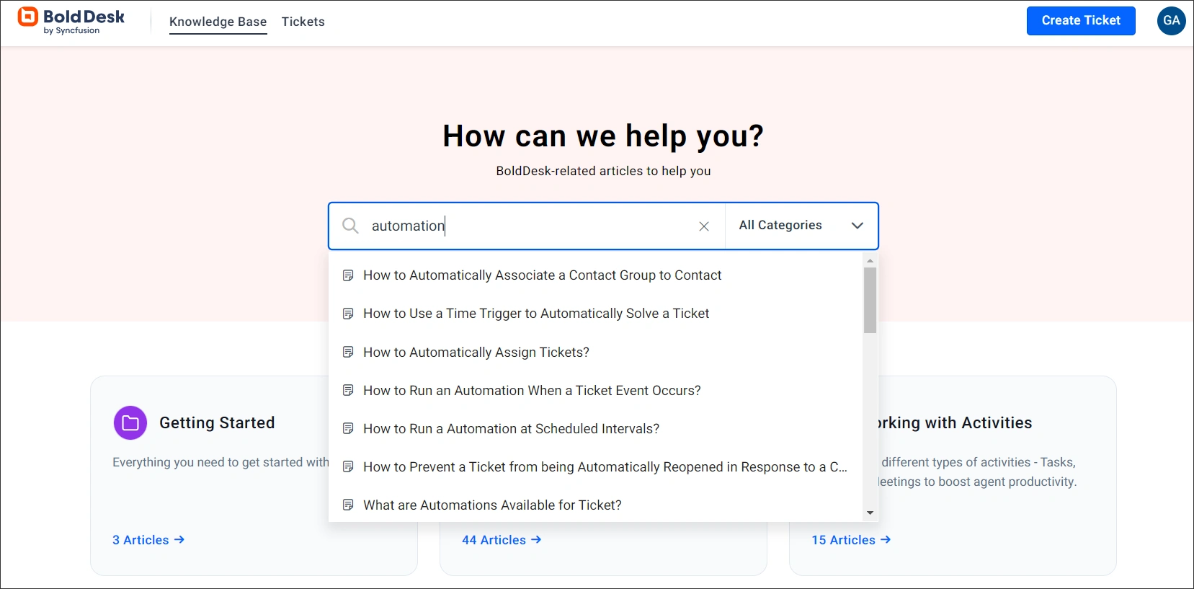Click article icon beside 'Automatically Assign Tickets?'
This screenshot has height=589, width=1194.
[x=348, y=352]
